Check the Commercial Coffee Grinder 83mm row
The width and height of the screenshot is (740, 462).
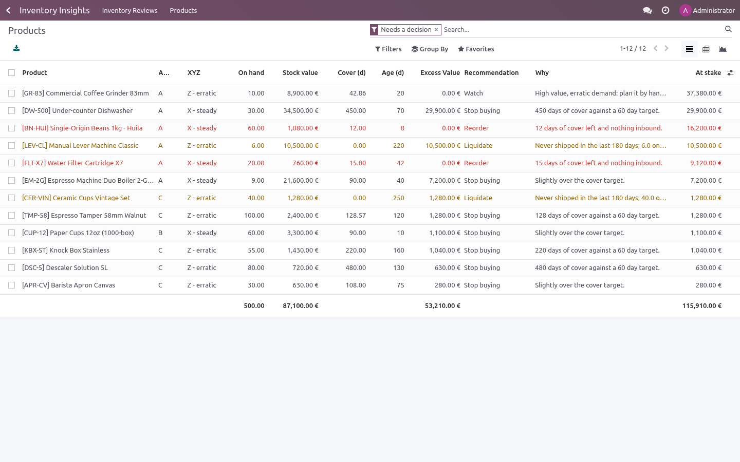click(x=11, y=93)
